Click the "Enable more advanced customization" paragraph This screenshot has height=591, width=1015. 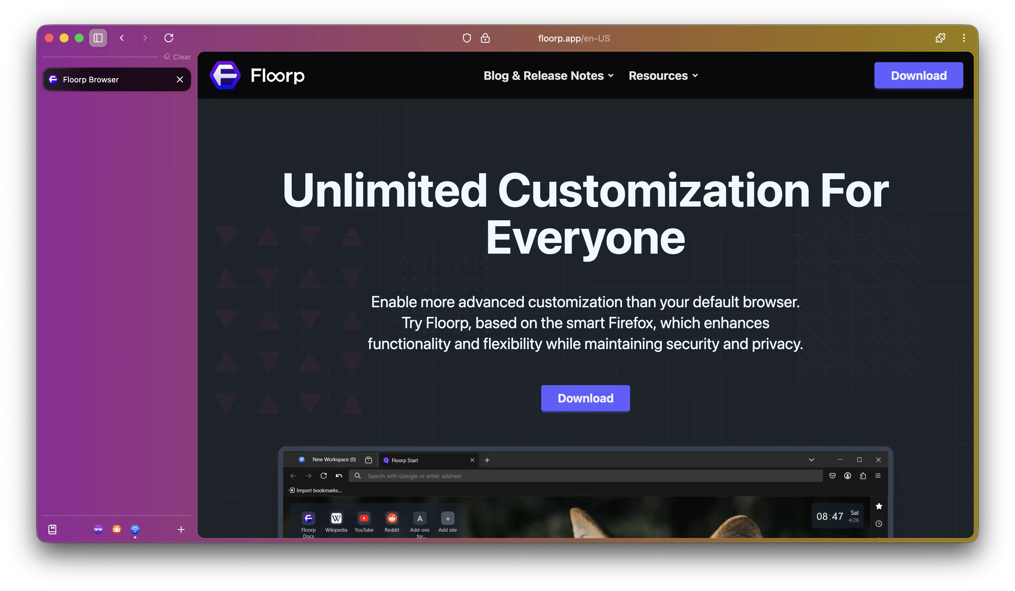(x=585, y=323)
